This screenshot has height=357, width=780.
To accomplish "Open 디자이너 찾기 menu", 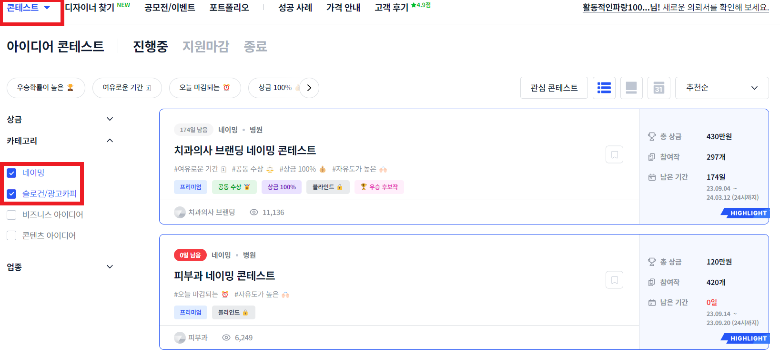I will point(90,8).
